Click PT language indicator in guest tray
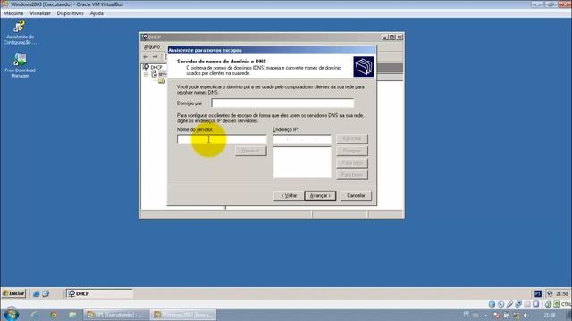Viewport: 572px width, 321px height. (x=538, y=293)
